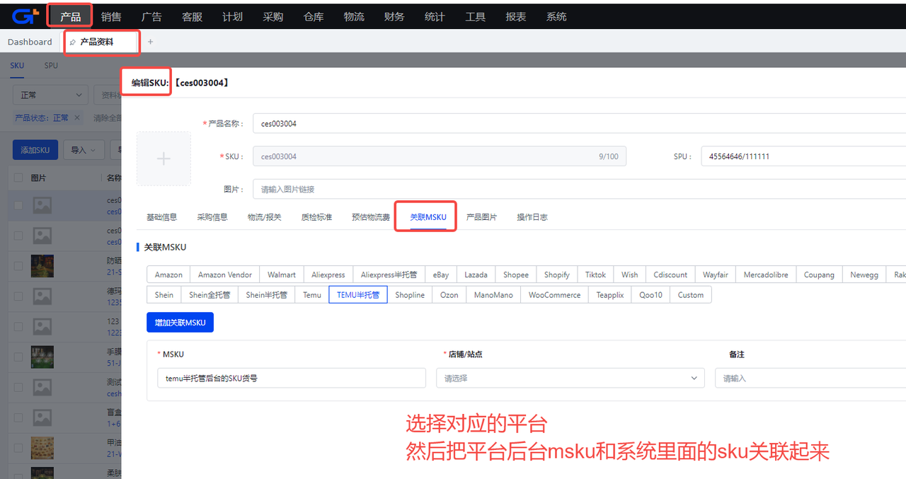This screenshot has width=906, height=479.
Task: Choose the Tiktok platform
Action: (x=596, y=275)
